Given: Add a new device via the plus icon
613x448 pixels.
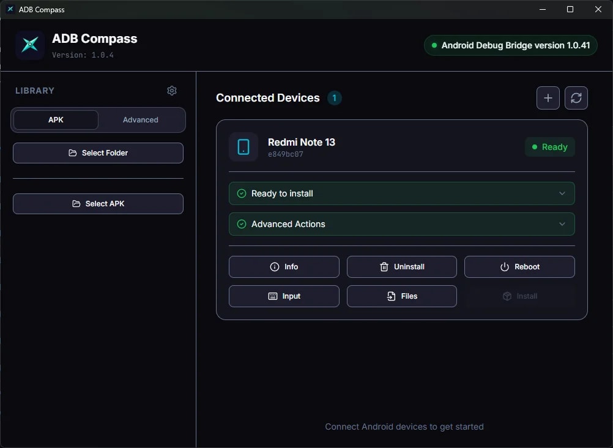Looking at the screenshot, I should click(548, 97).
